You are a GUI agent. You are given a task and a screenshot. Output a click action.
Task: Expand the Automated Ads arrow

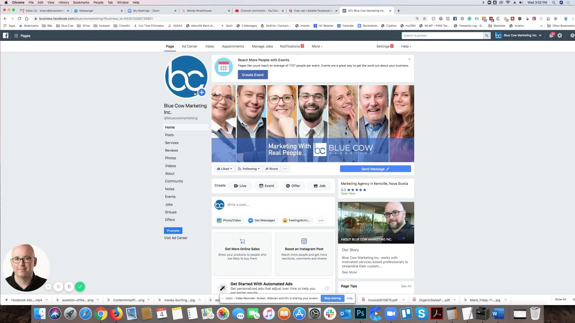pyautogui.click(x=327, y=288)
